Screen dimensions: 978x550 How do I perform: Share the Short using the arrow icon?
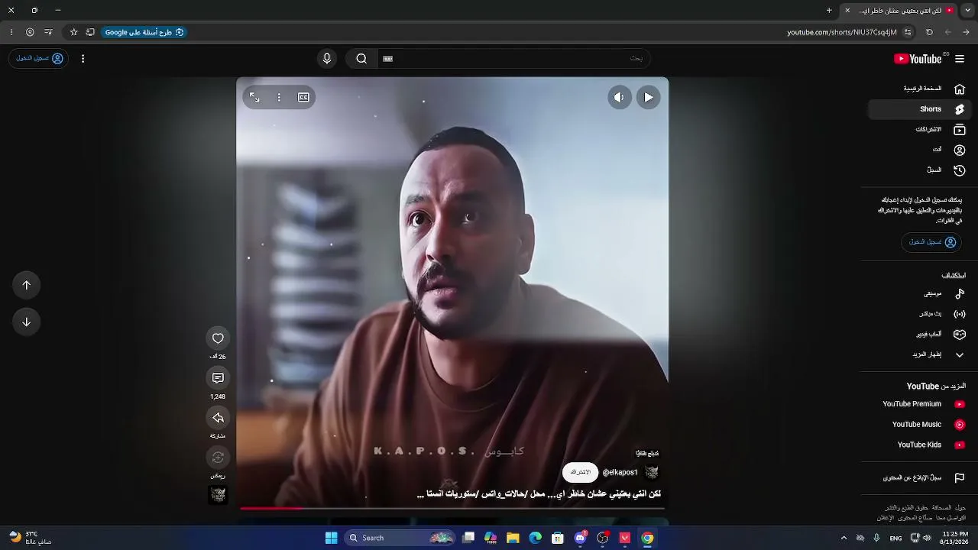218,418
